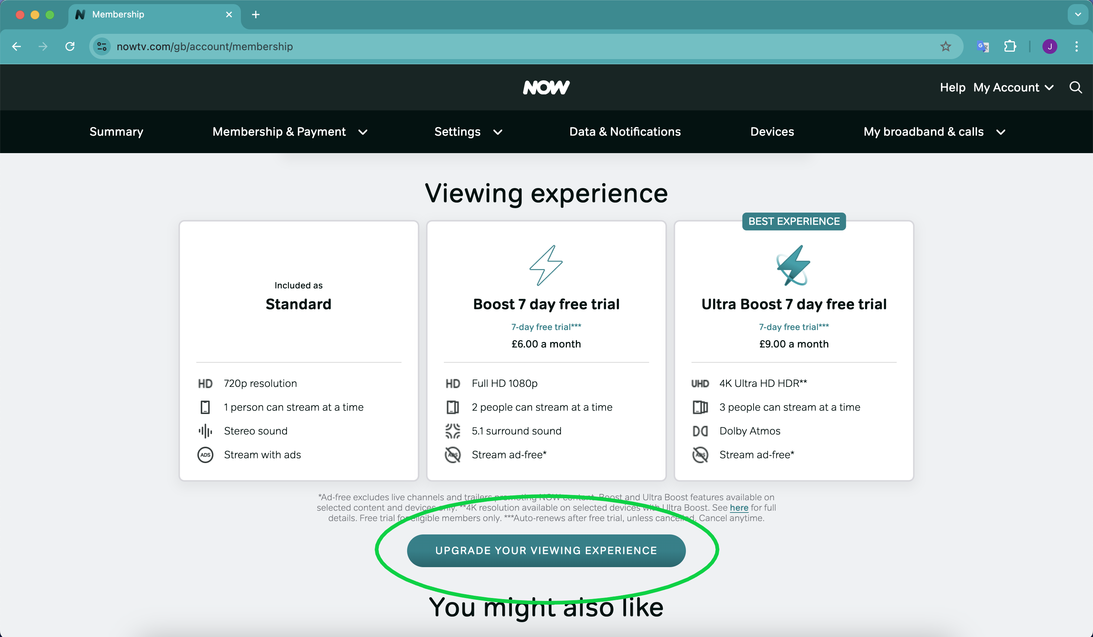Click the Boost ad-free crossed icon
This screenshot has width=1093, height=637.
pos(453,455)
